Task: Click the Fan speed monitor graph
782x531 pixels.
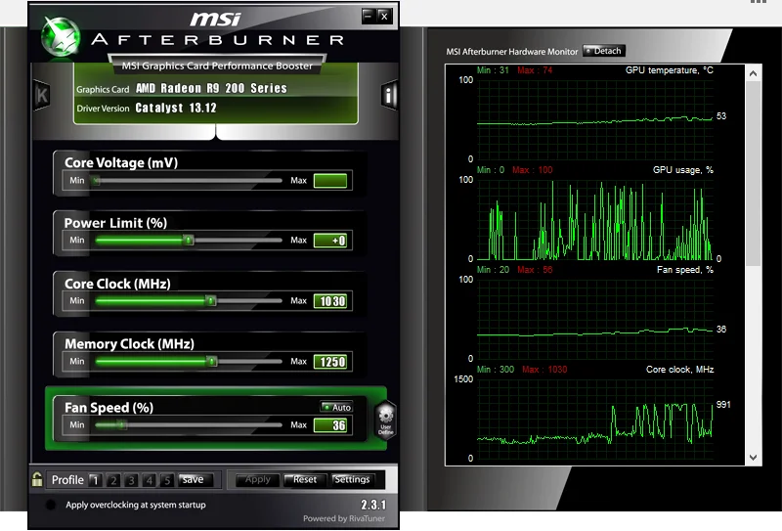Action: point(594,320)
